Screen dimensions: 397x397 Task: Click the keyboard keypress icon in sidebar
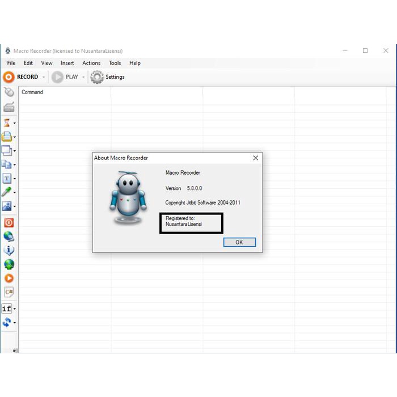(x=8, y=107)
